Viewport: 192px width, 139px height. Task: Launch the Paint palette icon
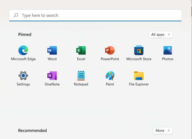110,76
